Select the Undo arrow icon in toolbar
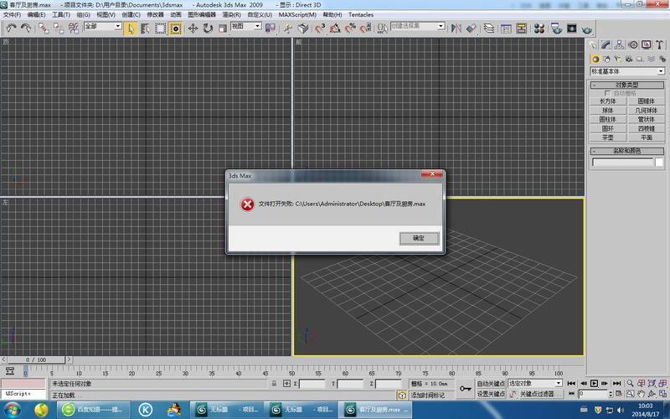Screen dimensions: 670x419 tap(11, 28)
